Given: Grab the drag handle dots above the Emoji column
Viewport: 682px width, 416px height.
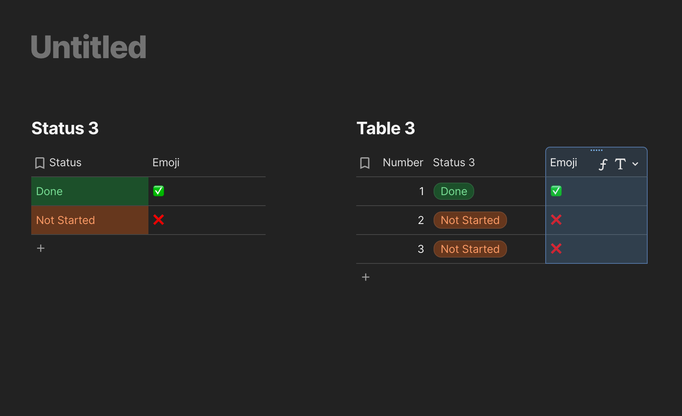Looking at the screenshot, I should pyautogui.click(x=596, y=150).
